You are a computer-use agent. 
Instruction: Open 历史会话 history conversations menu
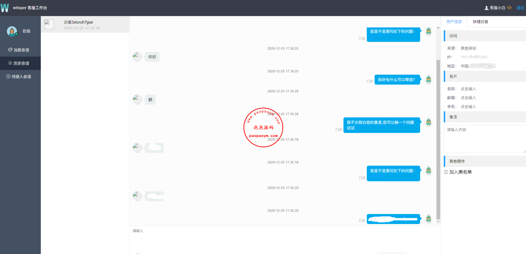19,63
